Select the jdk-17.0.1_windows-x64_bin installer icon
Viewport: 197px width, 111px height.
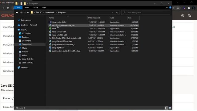pos(50,25)
